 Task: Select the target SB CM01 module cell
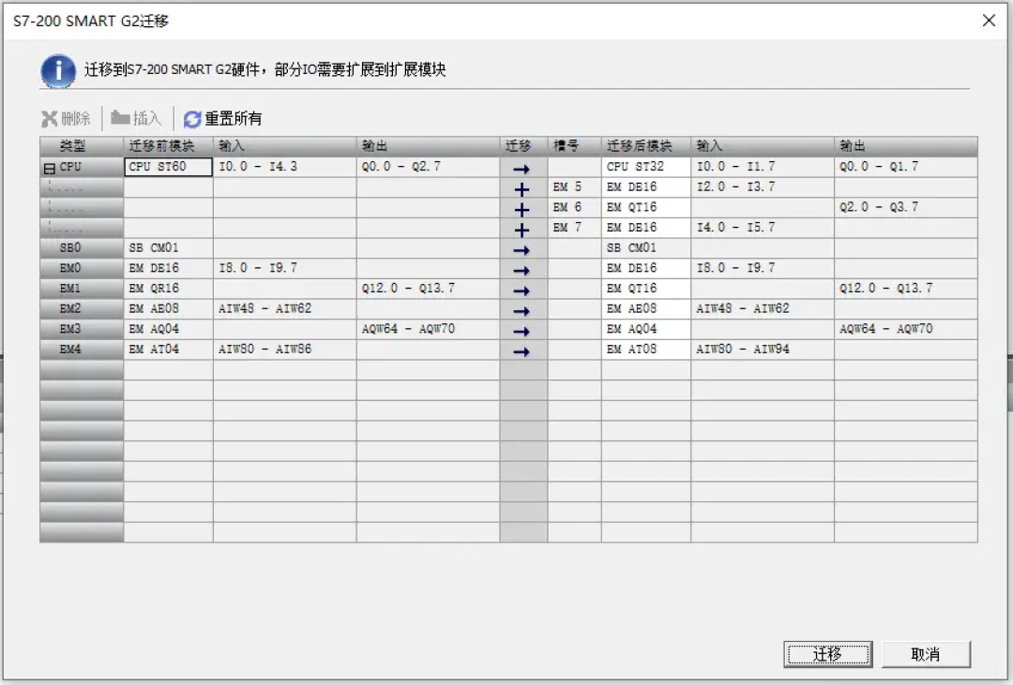[x=646, y=248]
